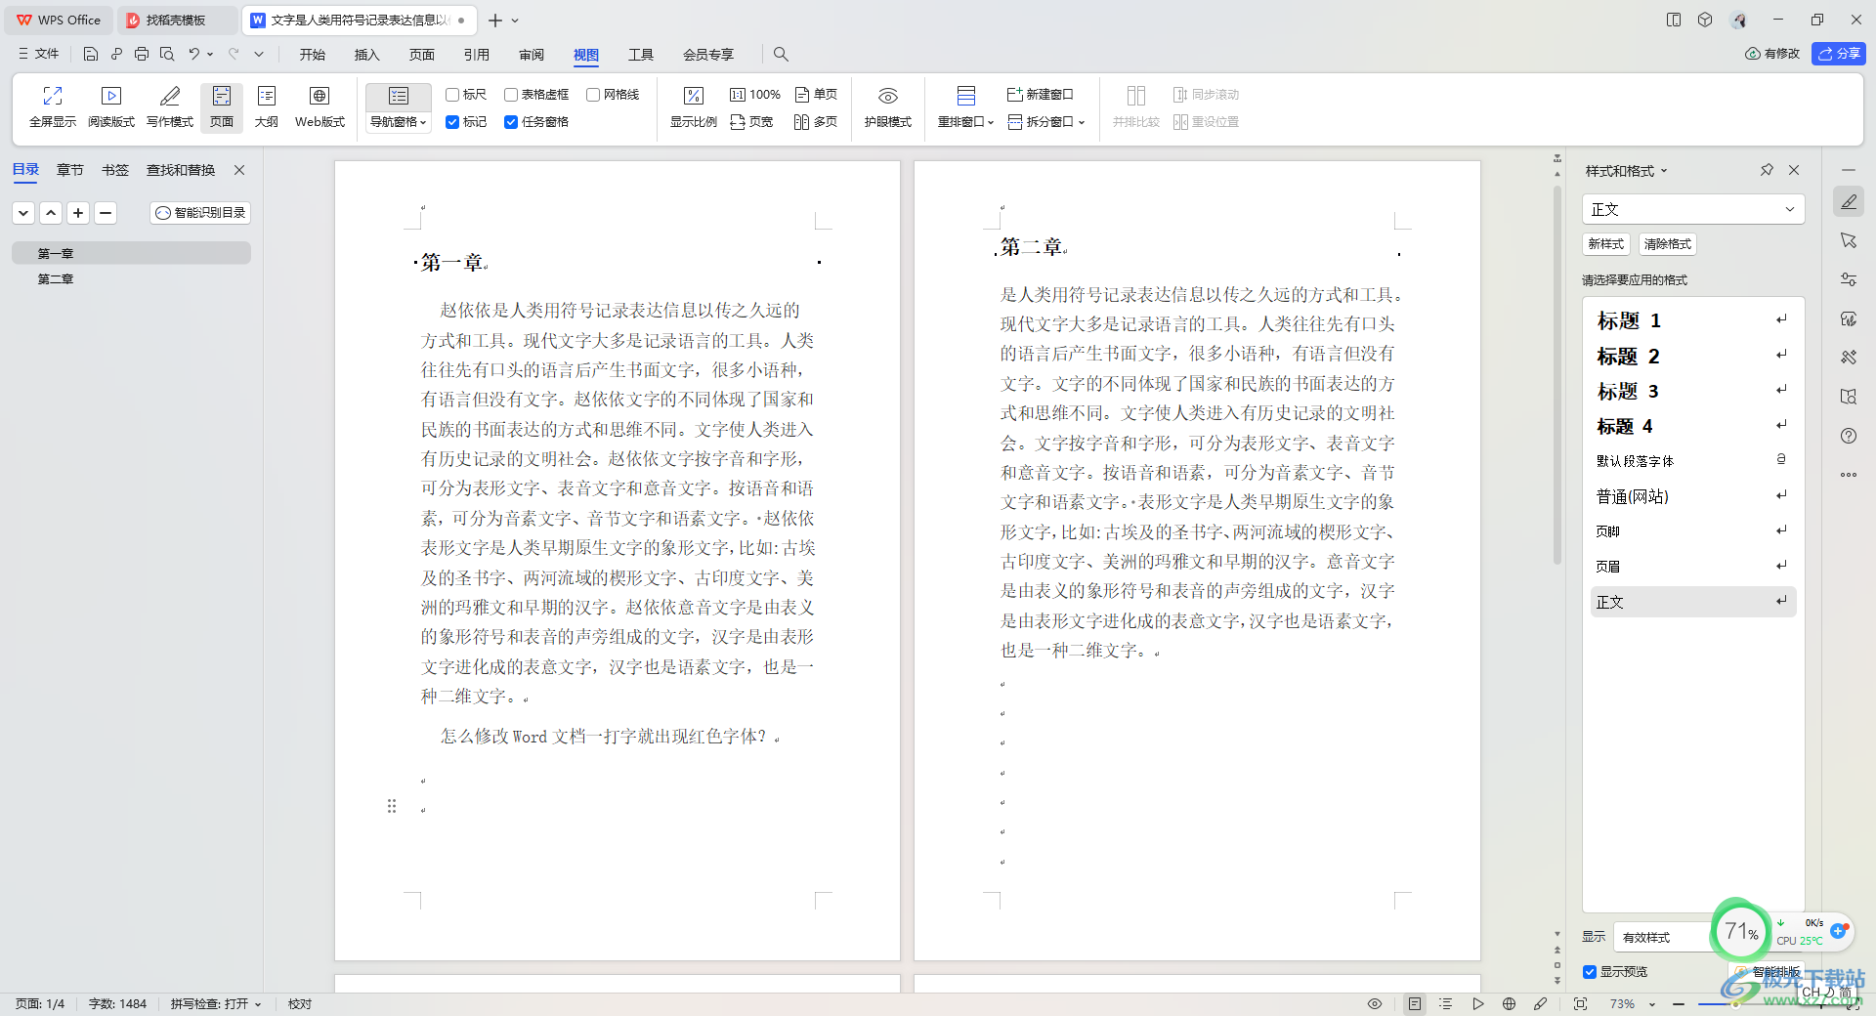This screenshot has width=1876, height=1016.
Task: Activate Writing mode
Action: (170, 107)
